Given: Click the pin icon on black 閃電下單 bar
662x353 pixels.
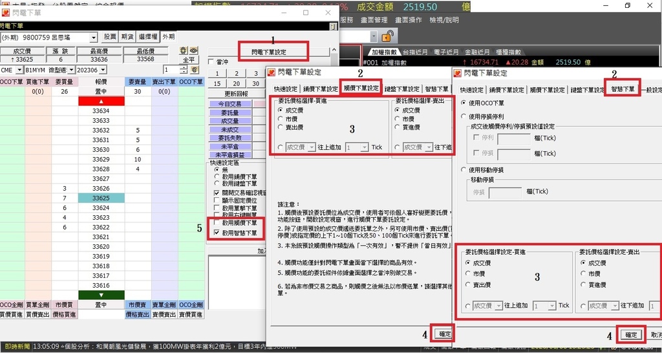Looking at the screenshot, I should pyautogui.click(x=334, y=26).
